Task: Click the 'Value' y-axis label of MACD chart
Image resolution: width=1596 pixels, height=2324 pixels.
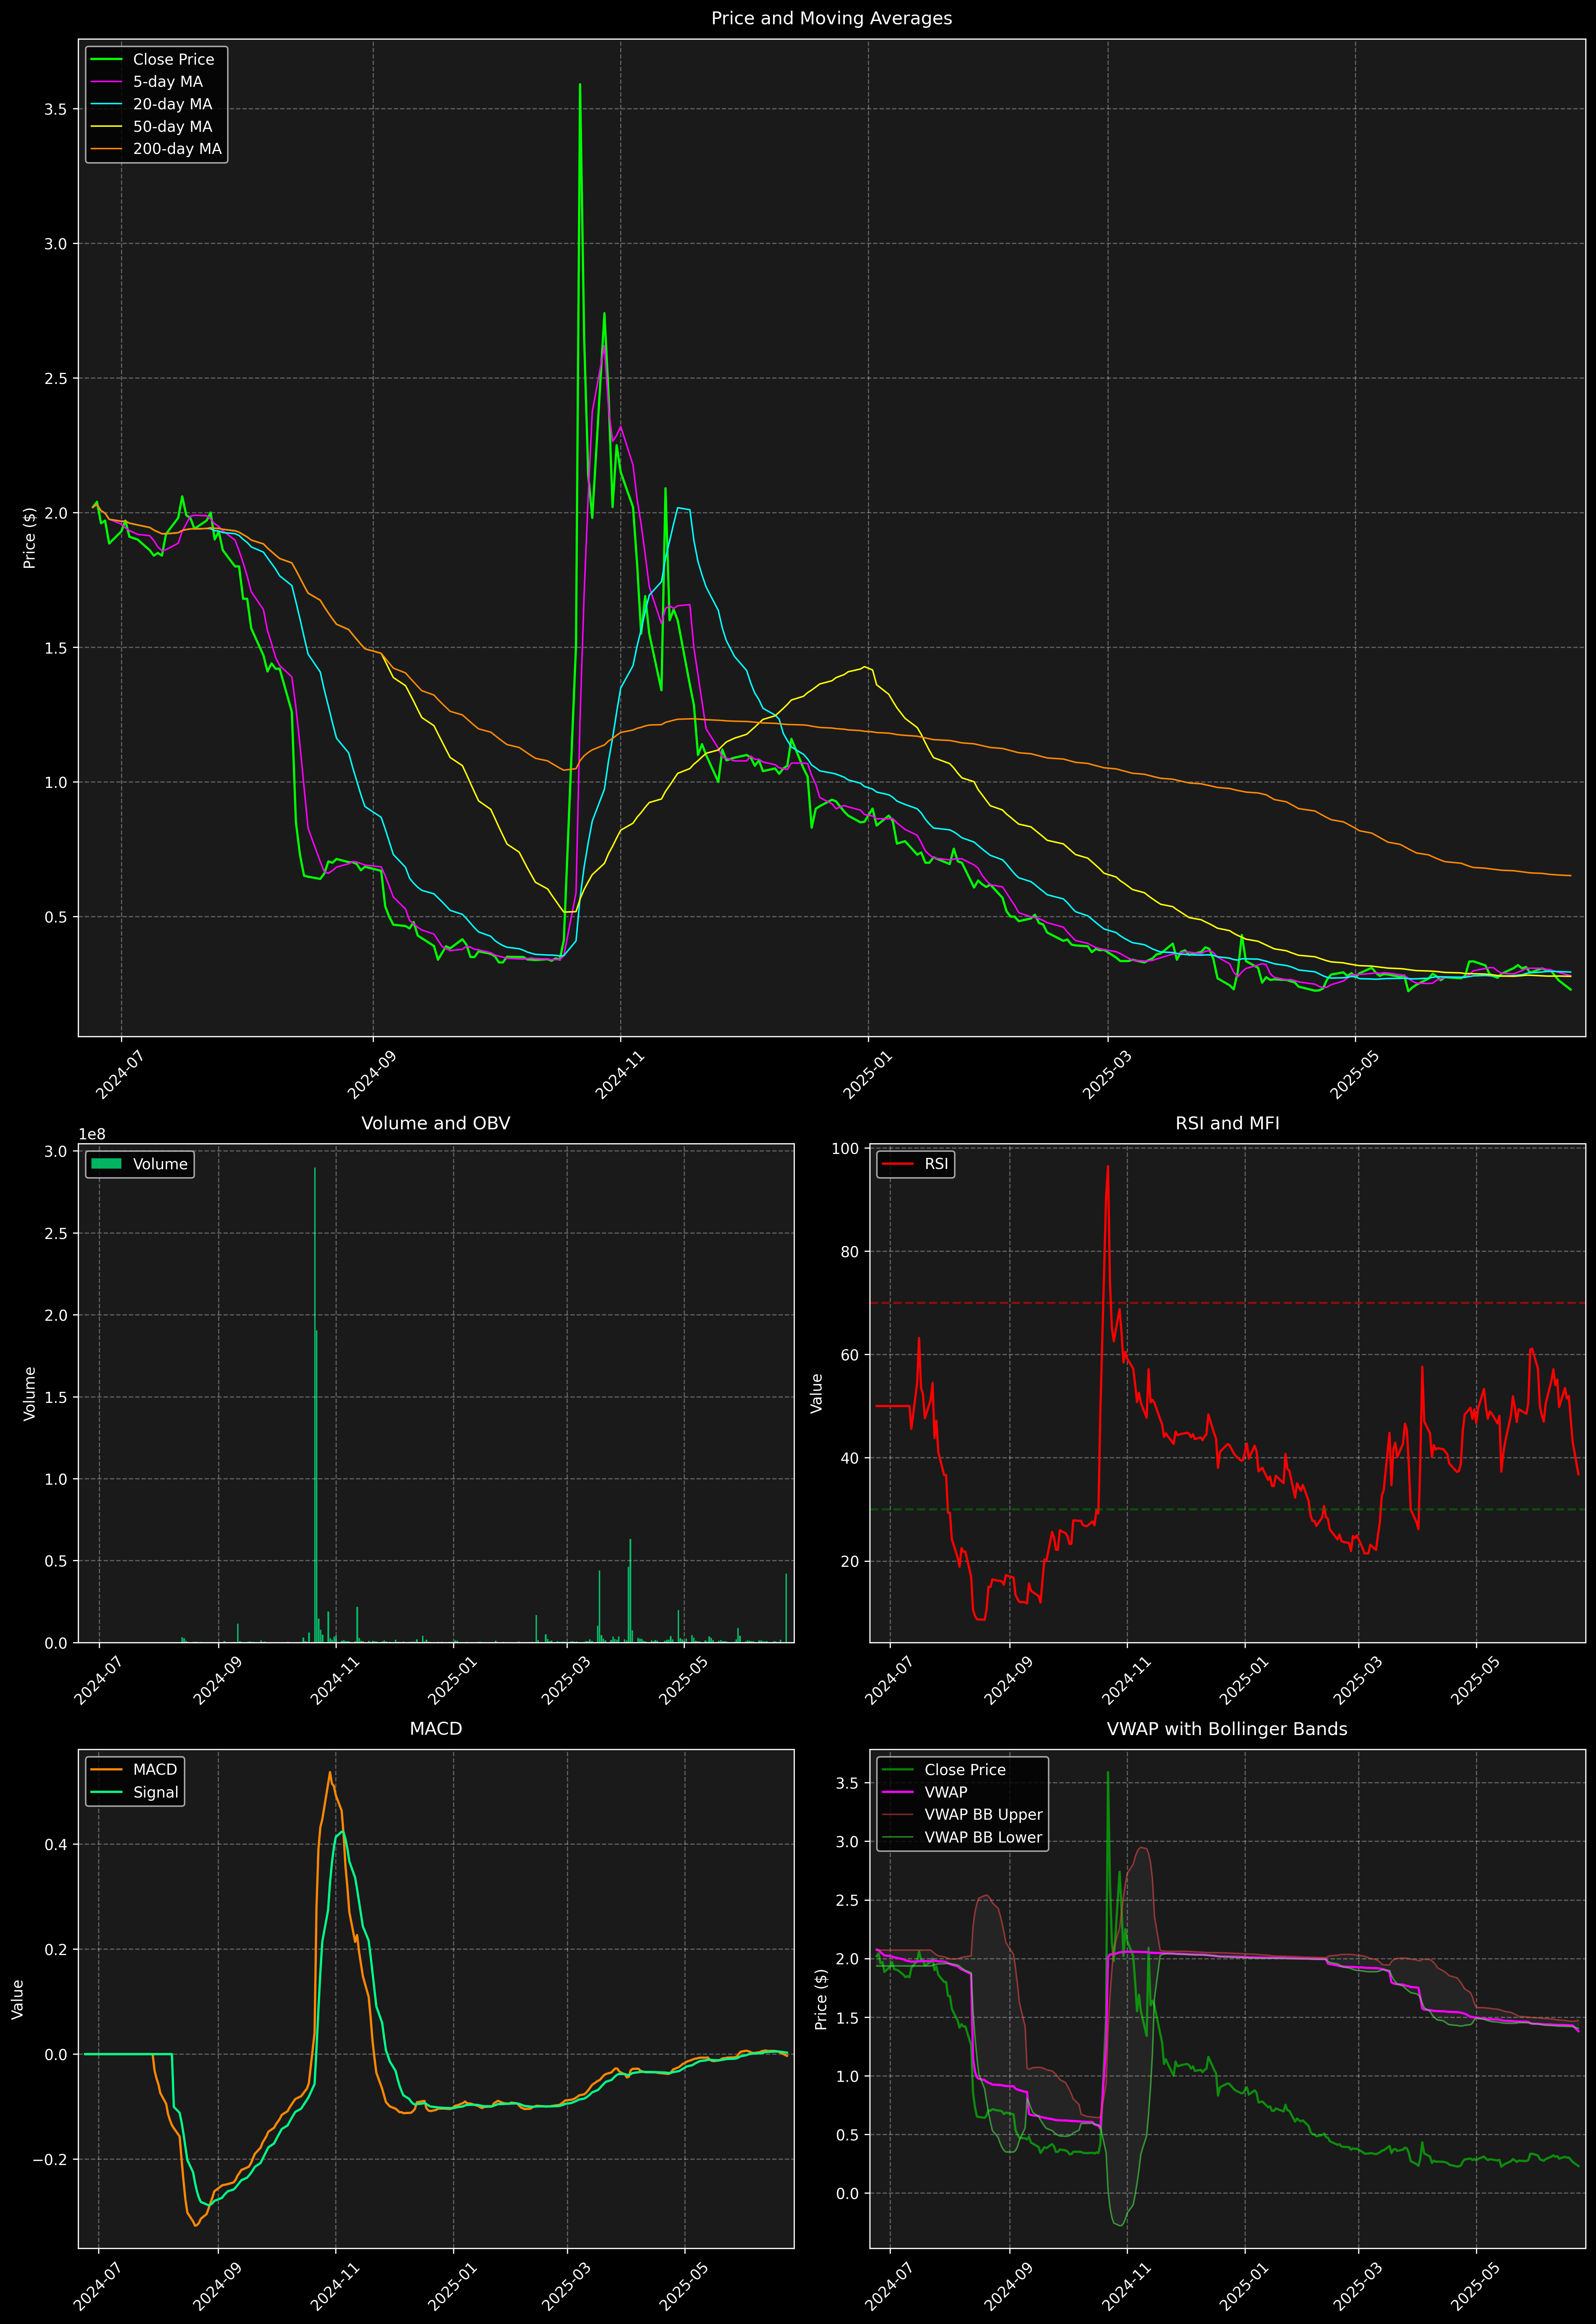Action: [17, 1999]
